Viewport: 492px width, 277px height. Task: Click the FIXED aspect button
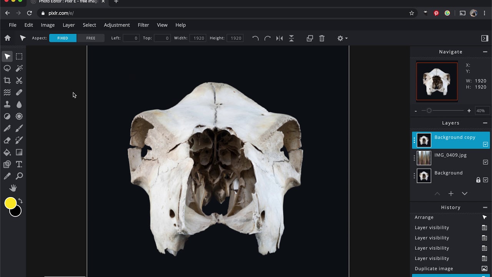tap(63, 38)
